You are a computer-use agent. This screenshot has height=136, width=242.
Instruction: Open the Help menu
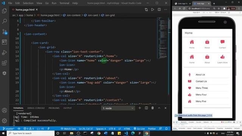coord(75,3)
